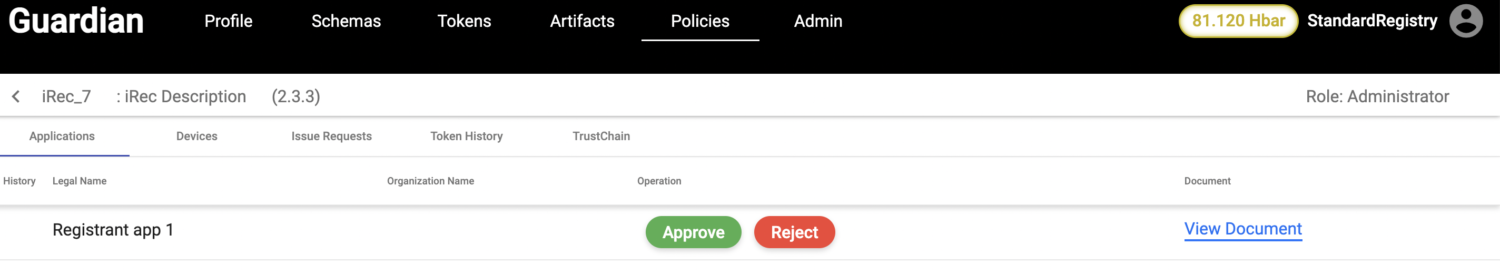Switch to the Applications tab
1500x274 pixels.
(62, 136)
